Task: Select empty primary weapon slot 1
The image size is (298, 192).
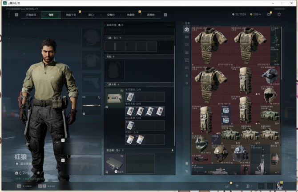Action: click(x=81, y=147)
